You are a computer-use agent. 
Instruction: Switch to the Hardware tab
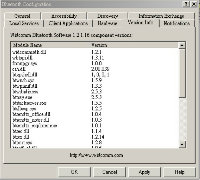click(x=107, y=23)
